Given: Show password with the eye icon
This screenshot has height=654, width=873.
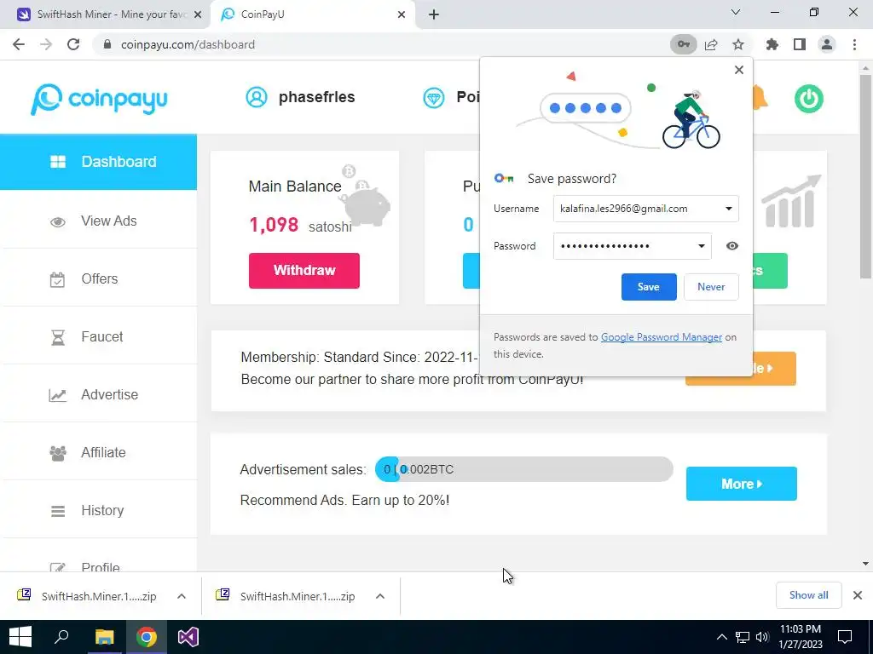Looking at the screenshot, I should tap(732, 246).
